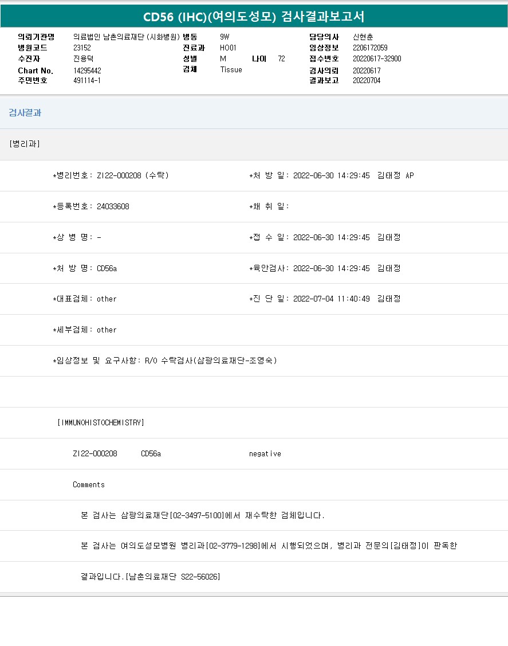
Task: Click hospital code value '23152'
Action: point(82,48)
